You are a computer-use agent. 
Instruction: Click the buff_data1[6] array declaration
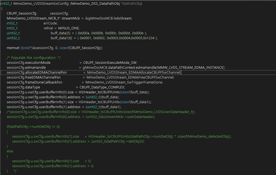[x=62, y=38]
